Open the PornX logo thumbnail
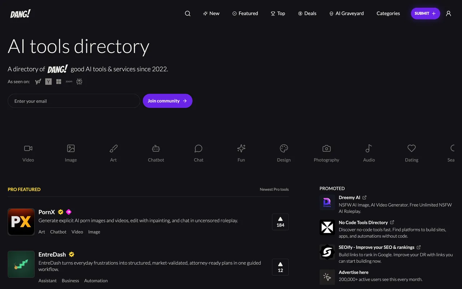The image size is (462, 289). click(x=21, y=222)
